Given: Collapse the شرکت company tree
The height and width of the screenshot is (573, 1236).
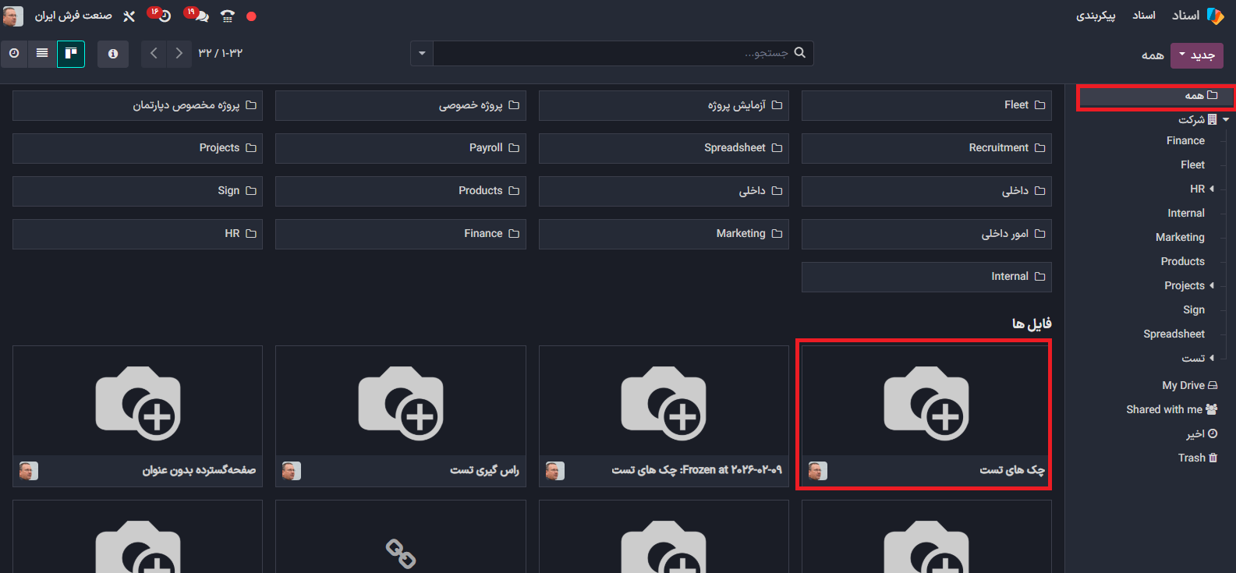Looking at the screenshot, I should click(1226, 120).
